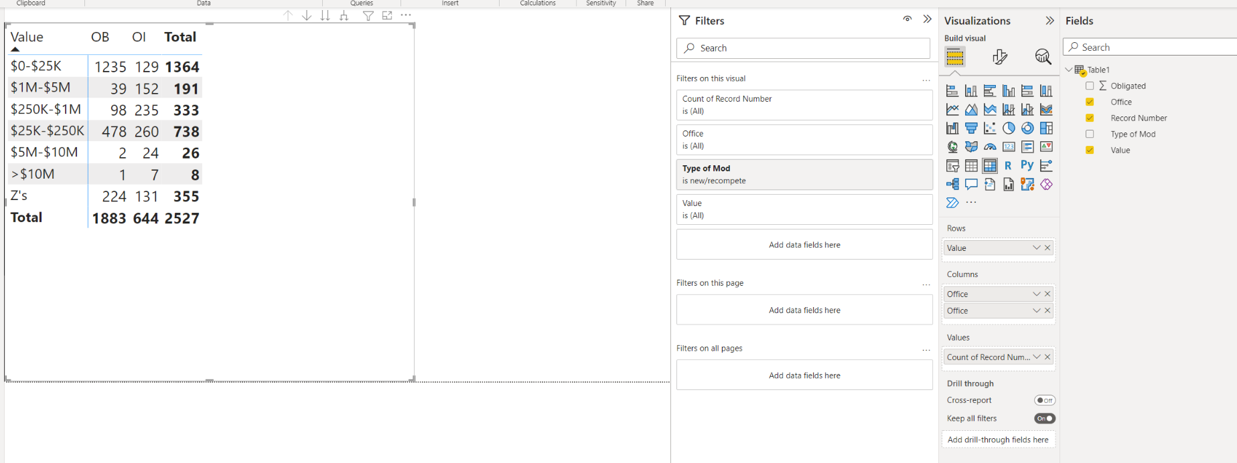Viewport: 1237px width, 463px height.
Task: Select the Power Apps visual
Action: tap(1046, 185)
